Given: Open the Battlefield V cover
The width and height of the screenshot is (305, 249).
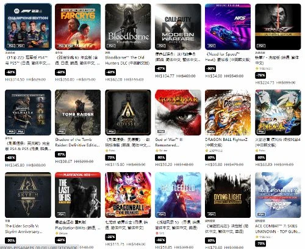Looking at the screenshot, I should click(x=178, y=195).
